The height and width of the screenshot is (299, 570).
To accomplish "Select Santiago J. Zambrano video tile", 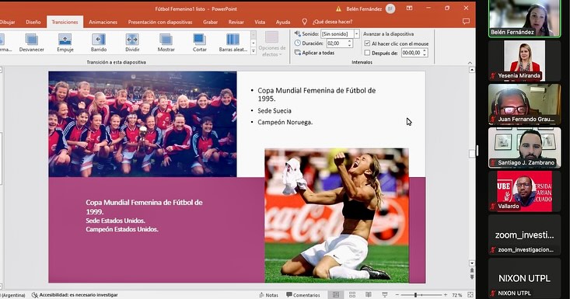I will [524, 148].
